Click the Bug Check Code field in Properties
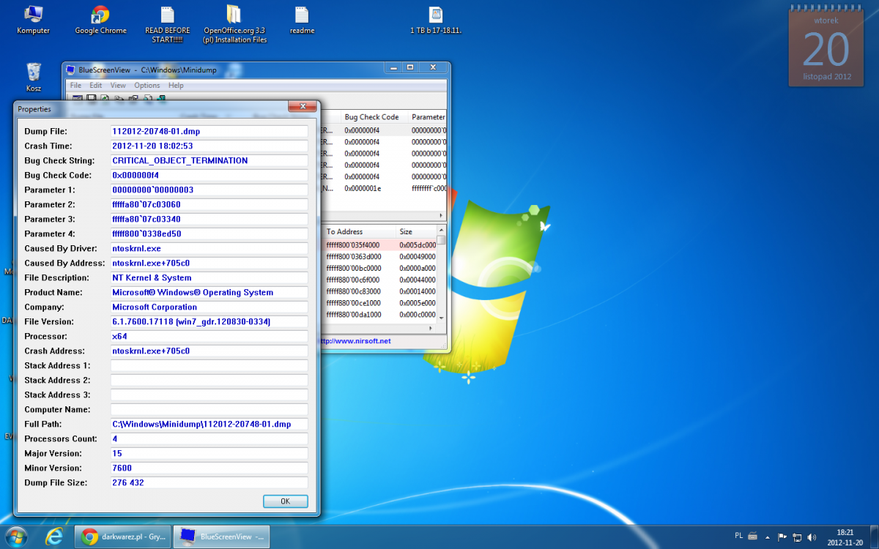Image resolution: width=879 pixels, height=549 pixels. 209,175
